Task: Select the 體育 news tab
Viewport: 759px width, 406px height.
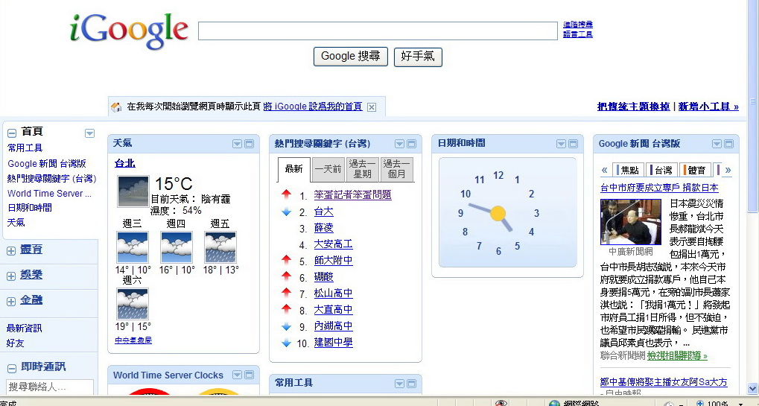Action: click(x=694, y=170)
